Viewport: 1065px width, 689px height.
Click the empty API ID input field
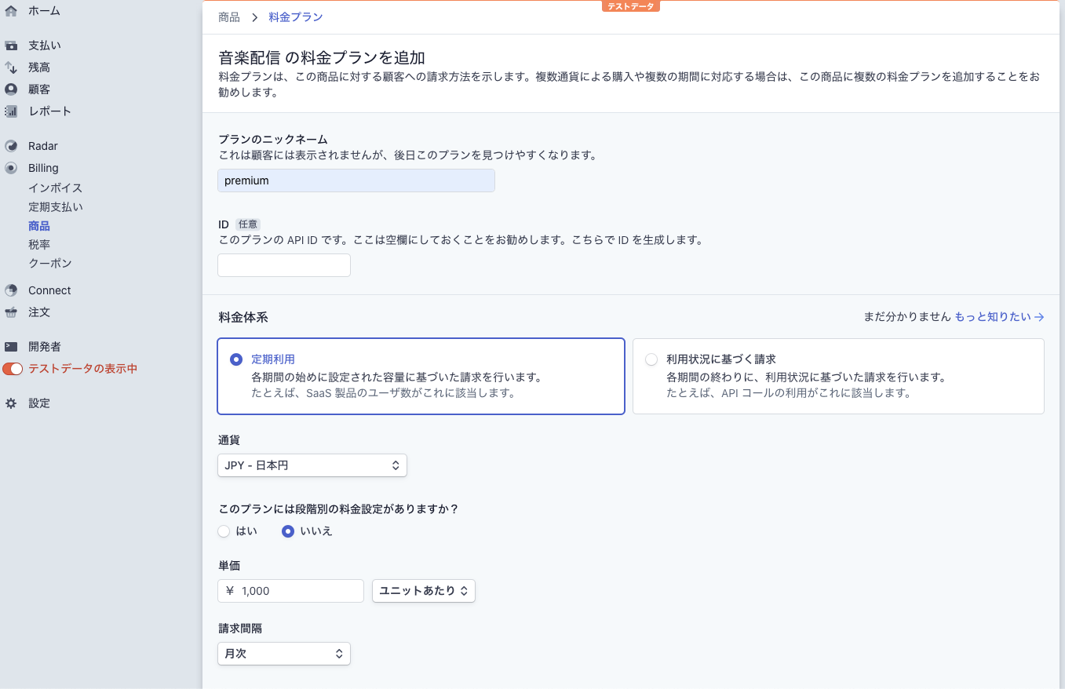pyautogui.click(x=284, y=265)
